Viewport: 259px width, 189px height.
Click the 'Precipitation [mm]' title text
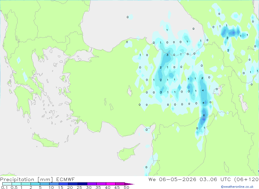click(x=26, y=179)
